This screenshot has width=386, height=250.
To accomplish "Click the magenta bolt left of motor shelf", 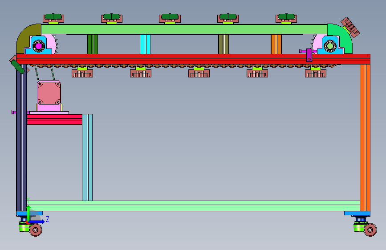I will [x=14, y=112].
